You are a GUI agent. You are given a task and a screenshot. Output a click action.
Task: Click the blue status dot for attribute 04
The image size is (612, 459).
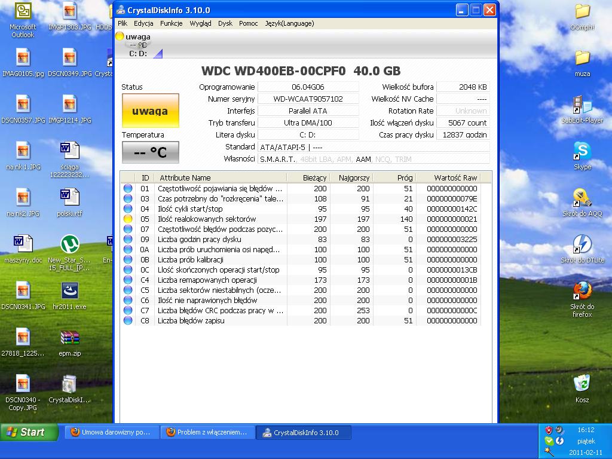click(128, 209)
